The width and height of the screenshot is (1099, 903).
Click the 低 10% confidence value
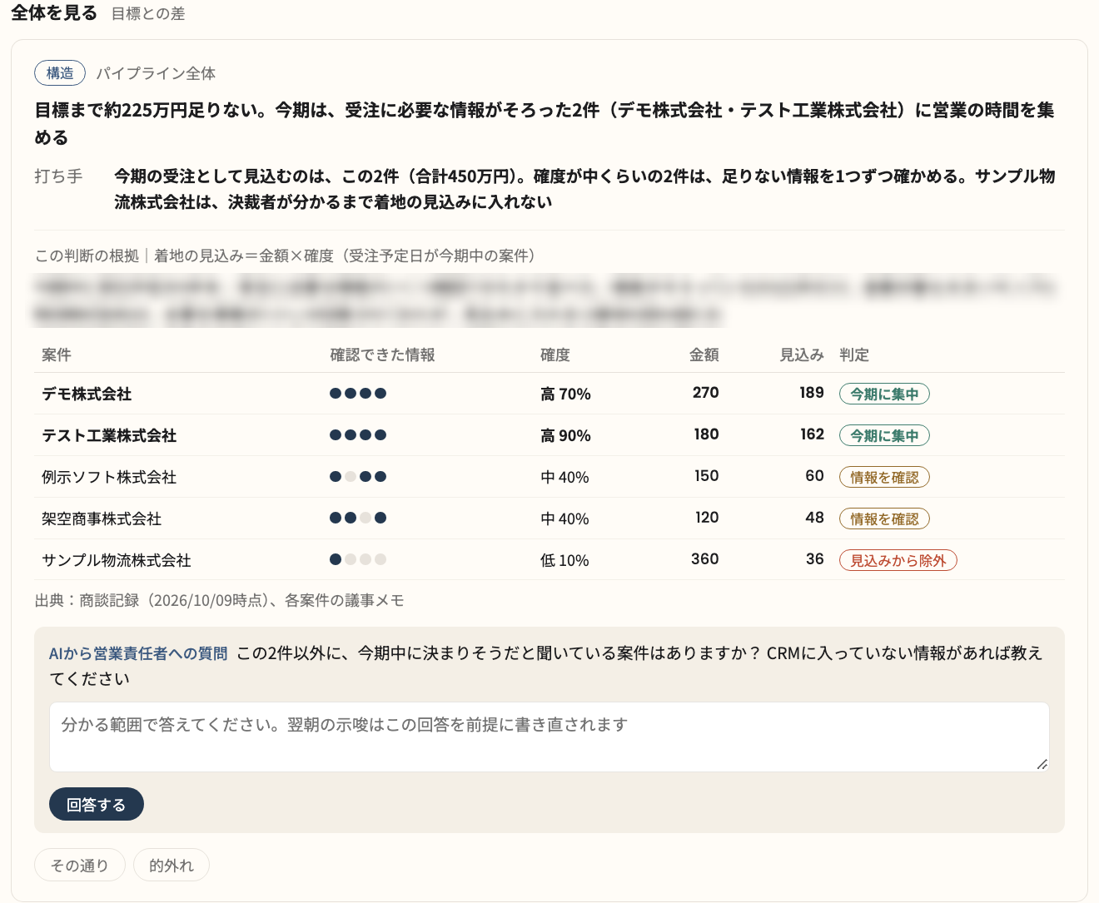[564, 560]
